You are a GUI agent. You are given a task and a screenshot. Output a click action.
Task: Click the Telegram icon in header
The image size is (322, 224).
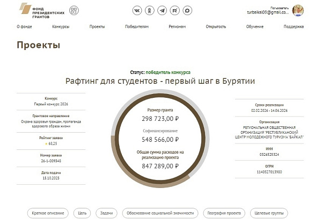click(162, 10)
